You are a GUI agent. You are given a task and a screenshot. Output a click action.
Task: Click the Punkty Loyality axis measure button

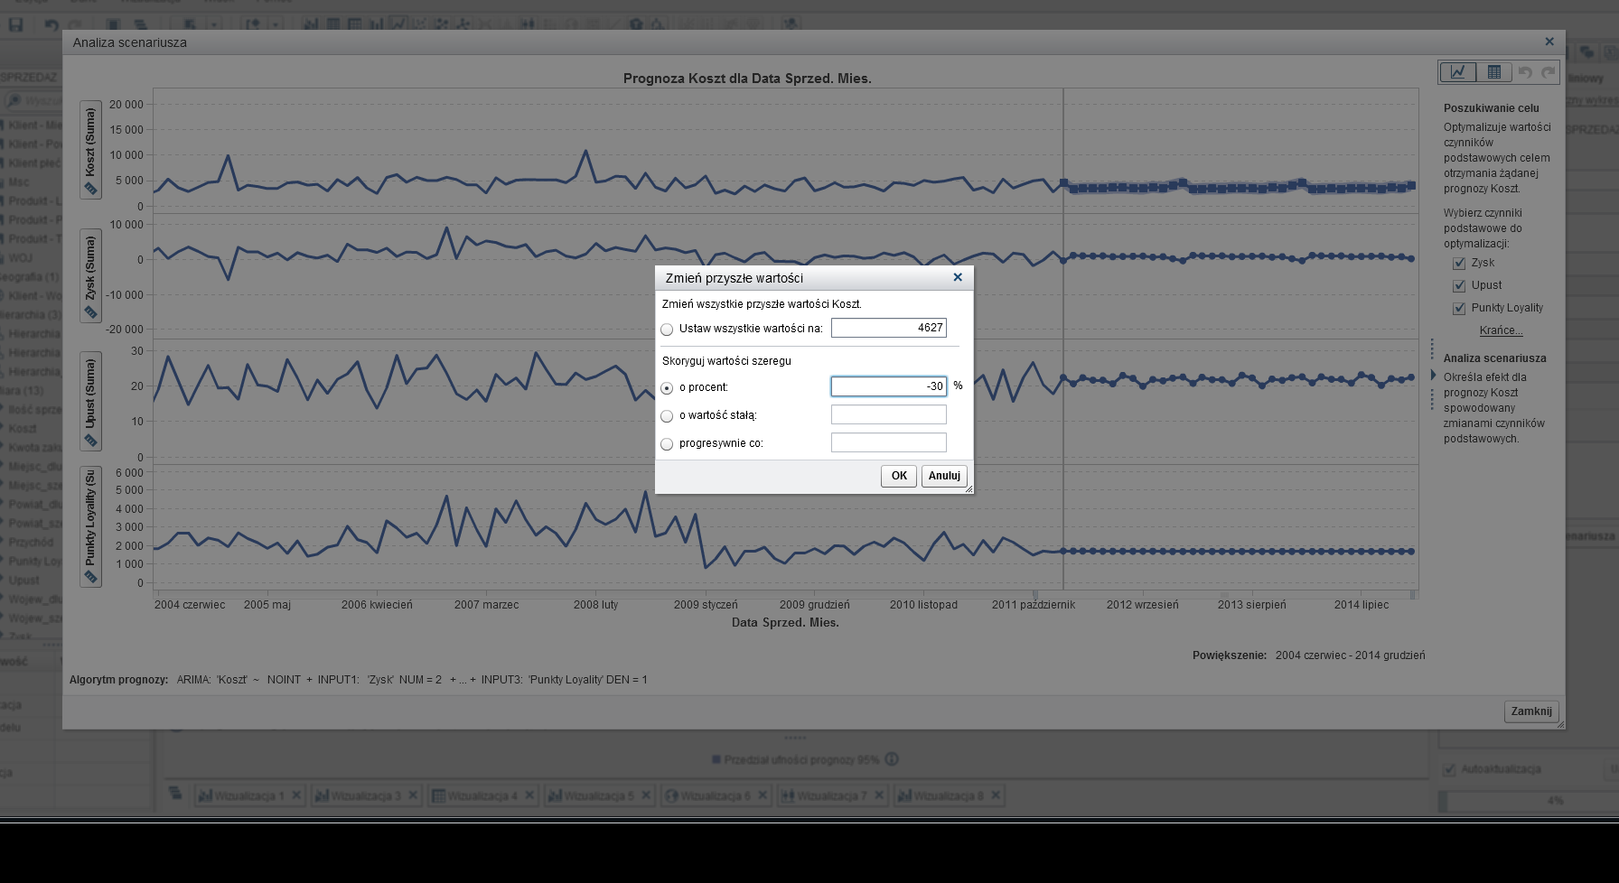[x=90, y=527]
